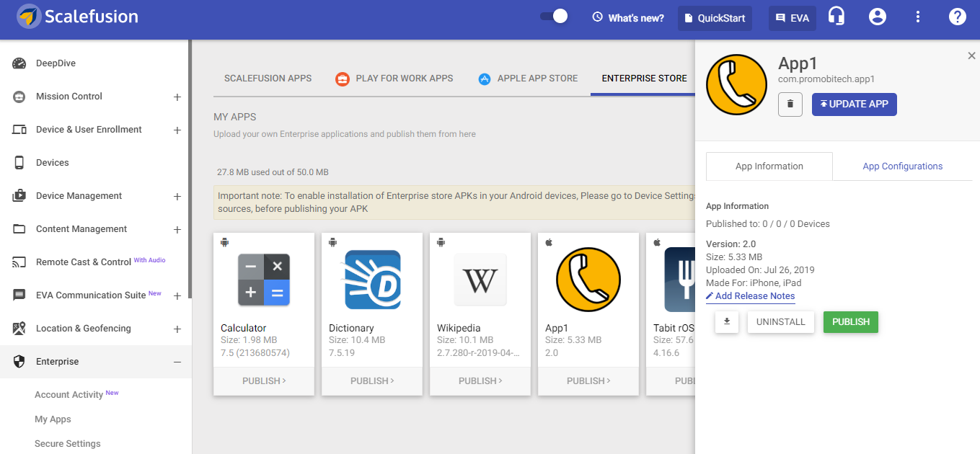Delete App1 using the trash icon
The height and width of the screenshot is (454, 980).
pyautogui.click(x=790, y=104)
